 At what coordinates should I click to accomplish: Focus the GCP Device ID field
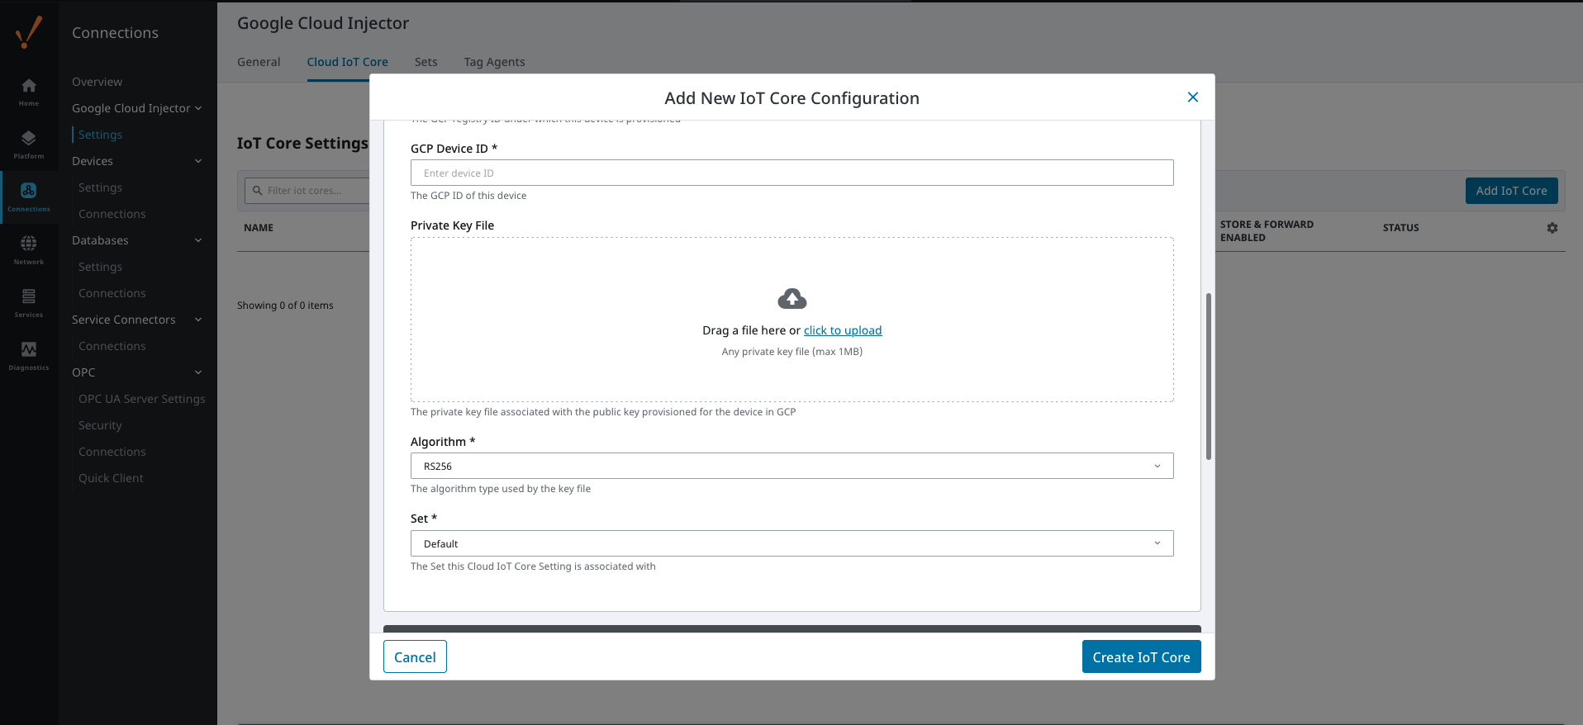click(x=791, y=173)
